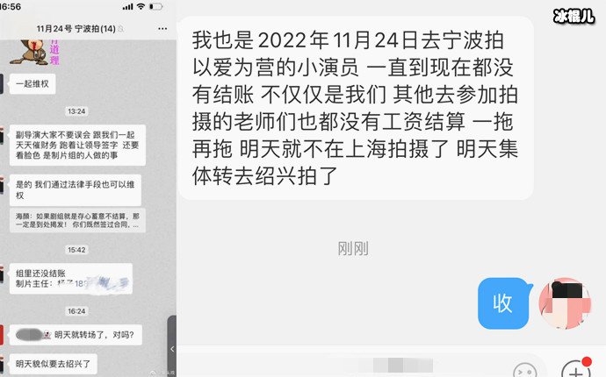Open the 一起维权 message bubble

[x=32, y=84]
